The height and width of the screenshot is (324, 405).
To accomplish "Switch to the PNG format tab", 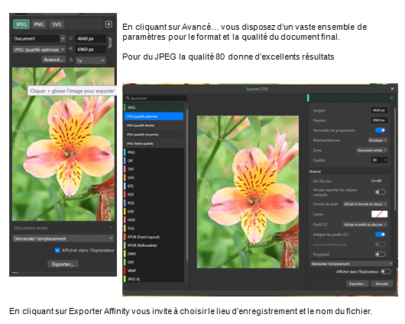I will pyautogui.click(x=39, y=24).
